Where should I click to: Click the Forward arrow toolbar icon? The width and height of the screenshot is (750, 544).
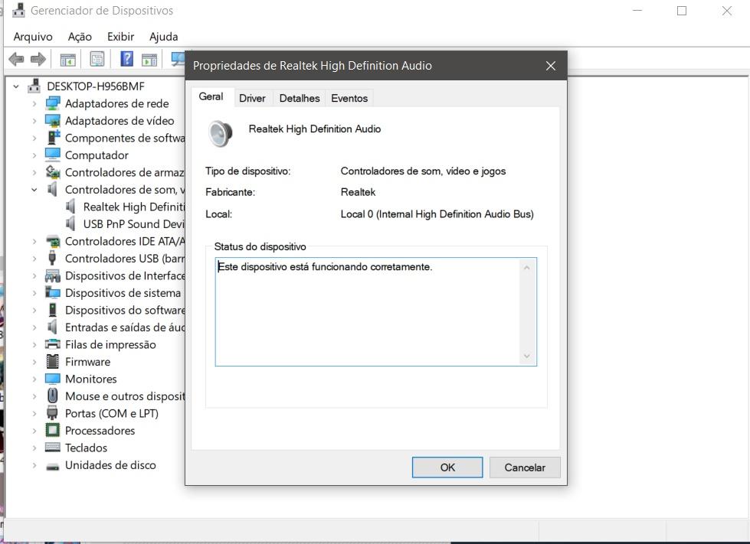coord(38,59)
